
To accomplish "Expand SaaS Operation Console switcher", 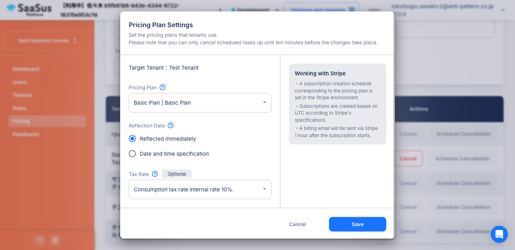I will tap(47, 41).
